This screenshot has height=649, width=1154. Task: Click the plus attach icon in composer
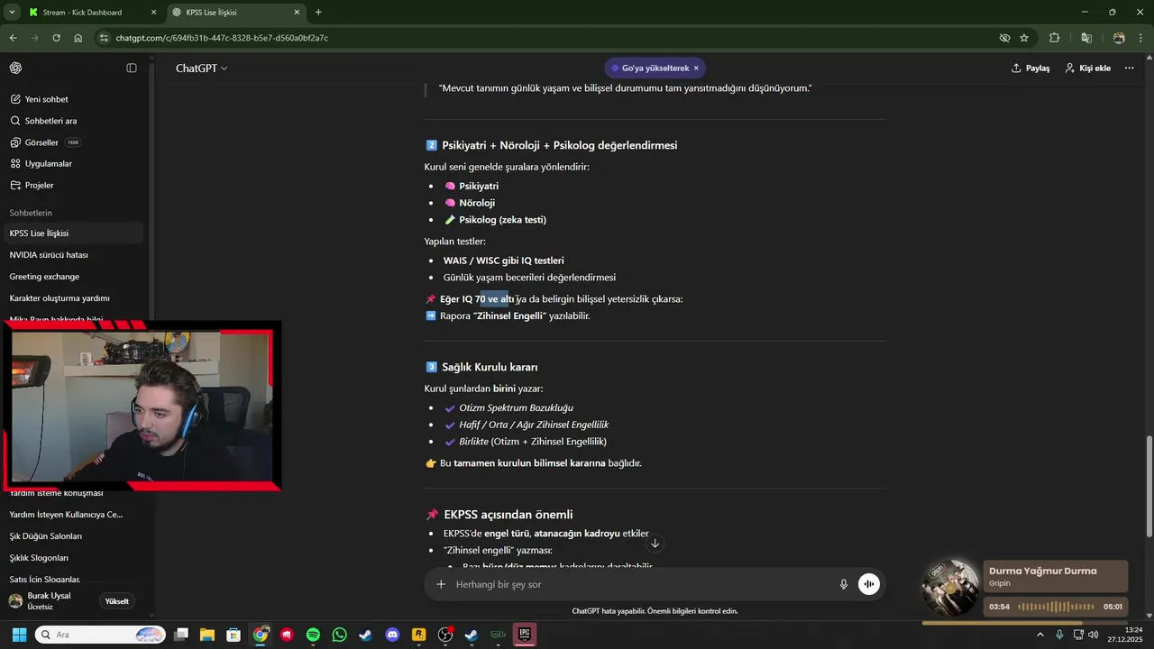[x=441, y=584]
